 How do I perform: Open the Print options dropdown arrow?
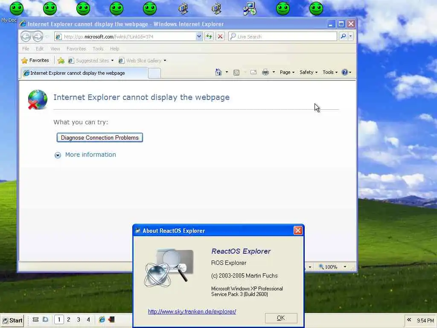point(274,72)
